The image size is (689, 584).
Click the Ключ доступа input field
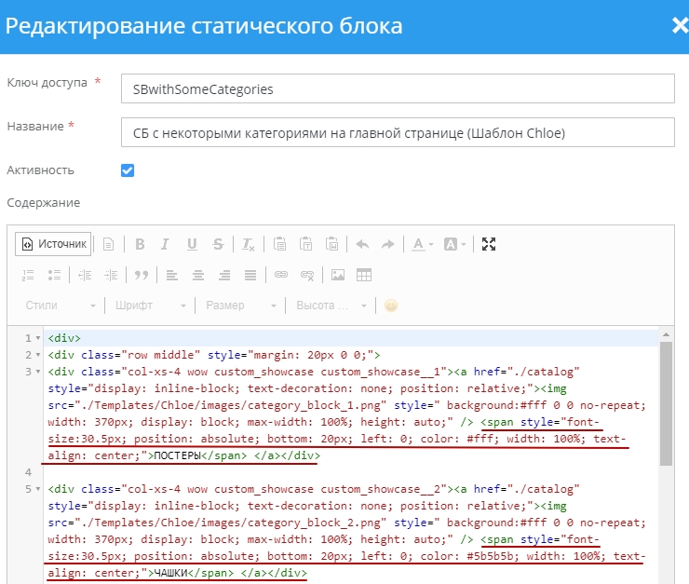tap(398, 88)
